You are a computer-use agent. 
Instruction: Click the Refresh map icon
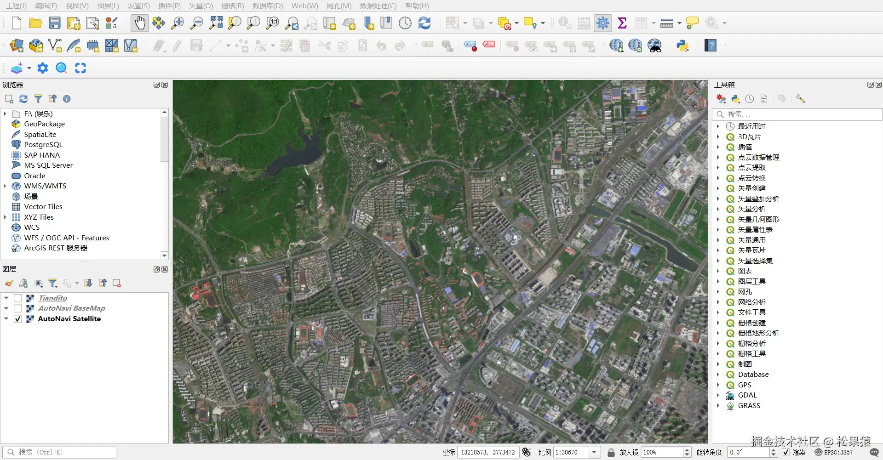pyautogui.click(x=424, y=23)
